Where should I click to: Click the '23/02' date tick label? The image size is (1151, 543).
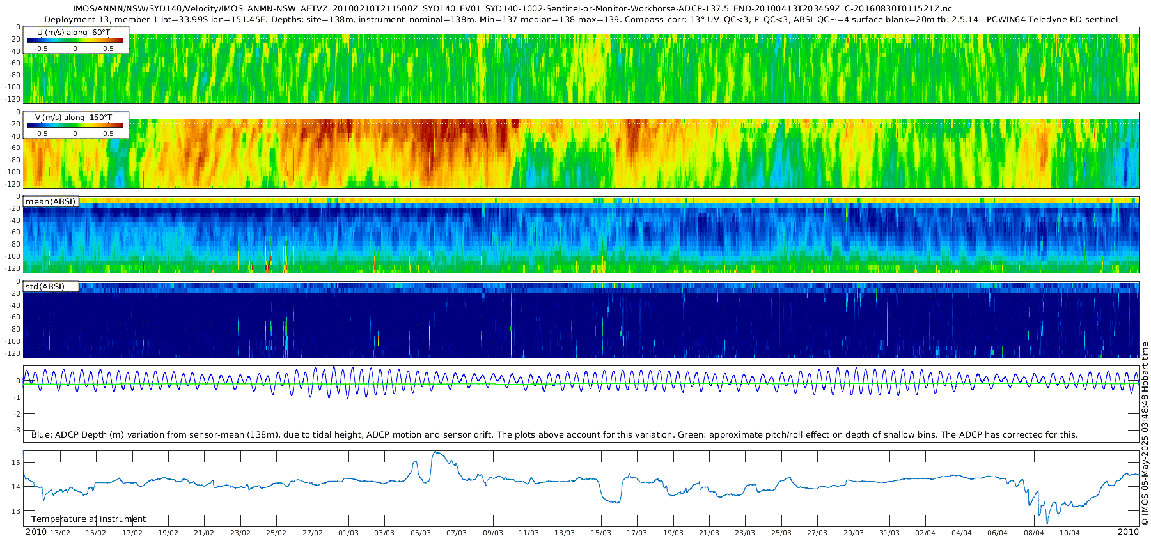pos(240,533)
